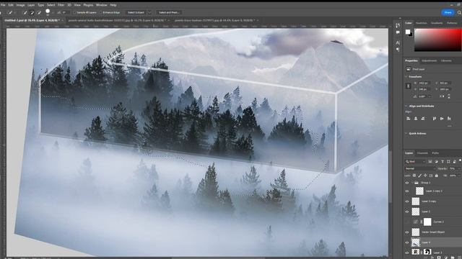462x259 pixels.
Task: Click the Lock image pixels brush icon
Action: click(x=420, y=176)
